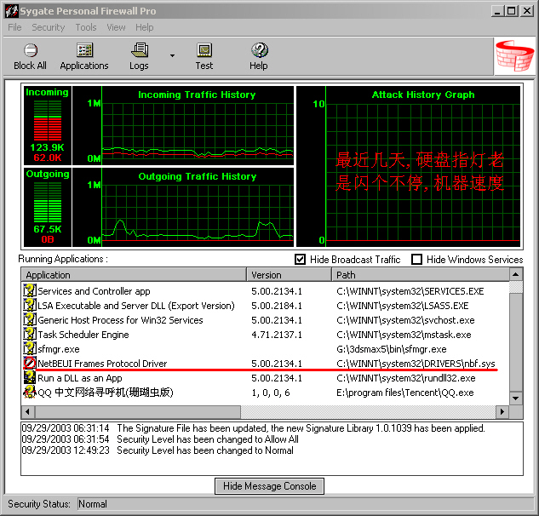Sort by Version column header
This screenshot has height=516, width=539.
[290, 275]
